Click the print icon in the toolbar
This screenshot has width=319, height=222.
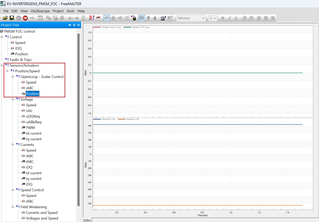coord(62,18)
